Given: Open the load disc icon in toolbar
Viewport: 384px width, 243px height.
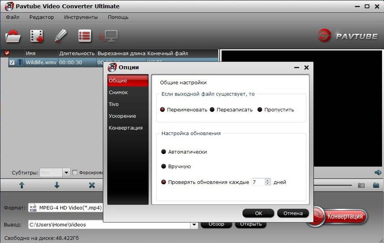Looking at the screenshot, I should 13,36.
